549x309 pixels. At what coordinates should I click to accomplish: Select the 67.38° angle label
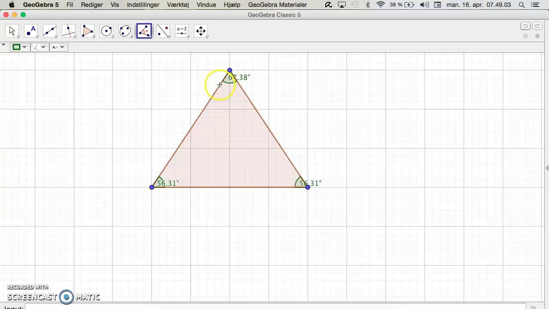coord(239,77)
